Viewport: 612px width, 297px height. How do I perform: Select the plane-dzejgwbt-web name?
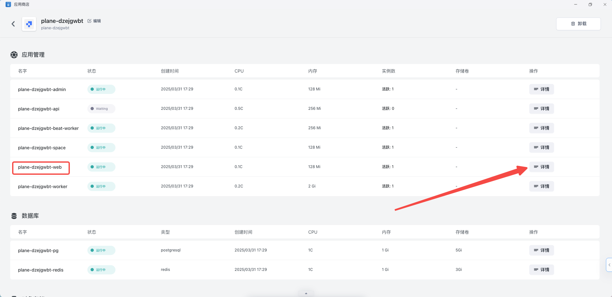(40, 167)
